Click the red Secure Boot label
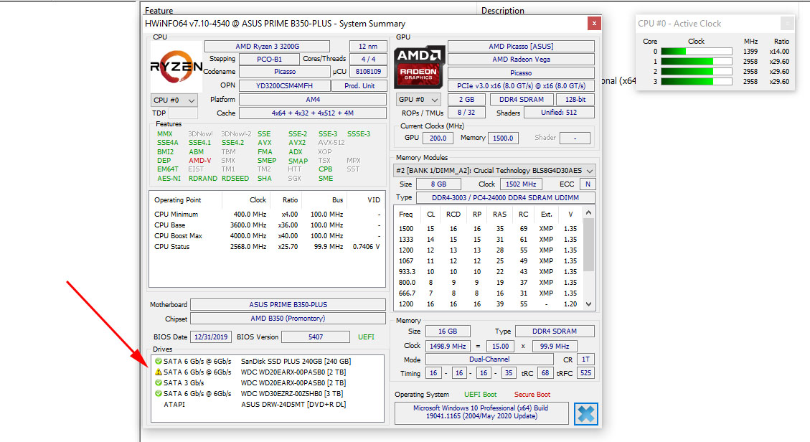This screenshot has width=810, height=442. [532, 395]
